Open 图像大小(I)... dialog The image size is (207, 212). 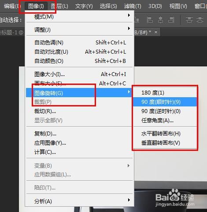79,74
